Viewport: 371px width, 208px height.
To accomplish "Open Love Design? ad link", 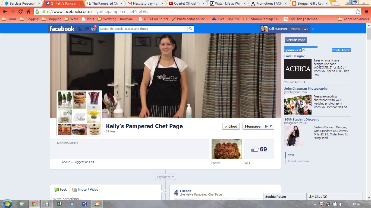I will 294,56.
